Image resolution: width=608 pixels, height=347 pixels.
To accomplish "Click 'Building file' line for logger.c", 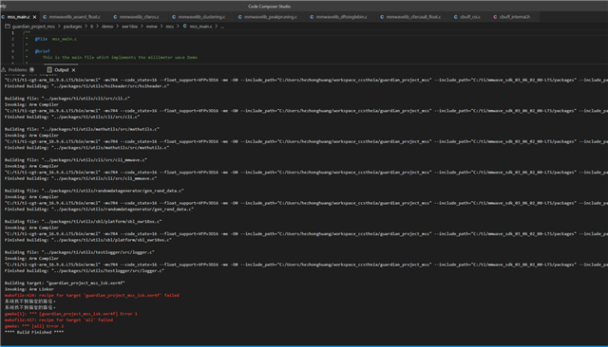I will pos(80,252).
